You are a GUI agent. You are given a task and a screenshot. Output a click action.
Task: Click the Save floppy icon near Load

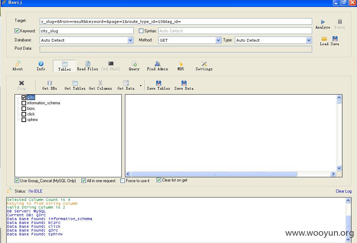(335, 41)
